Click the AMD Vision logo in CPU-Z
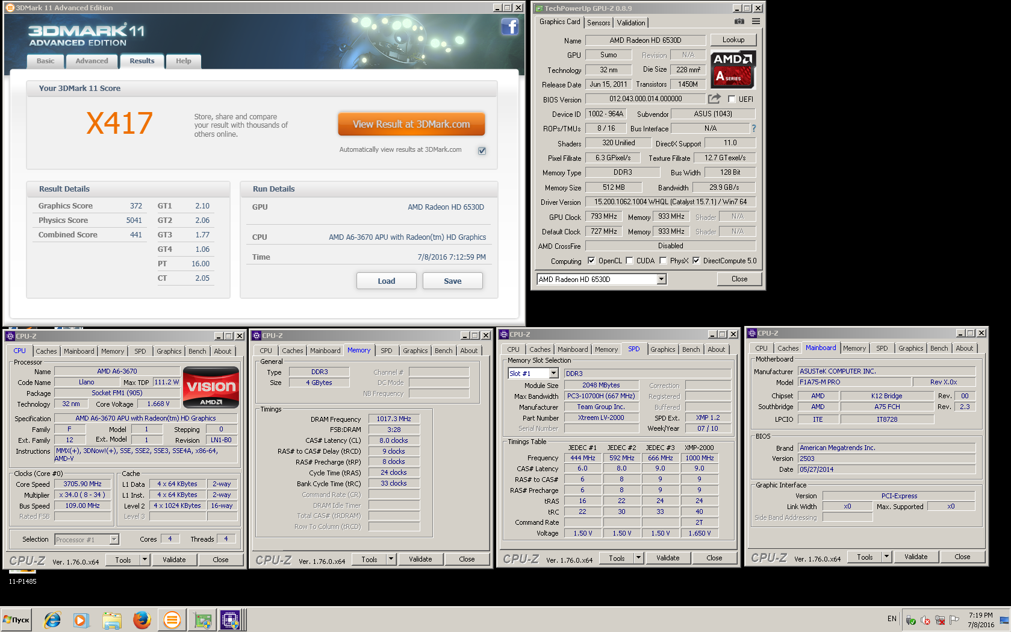The height and width of the screenshot is (632, 1011). 211,387
